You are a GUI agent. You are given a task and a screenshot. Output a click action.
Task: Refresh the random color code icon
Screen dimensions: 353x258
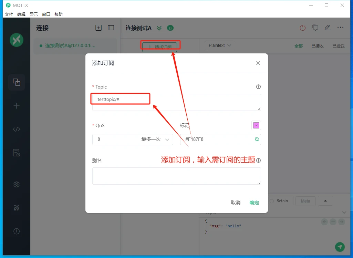[257, 139]
